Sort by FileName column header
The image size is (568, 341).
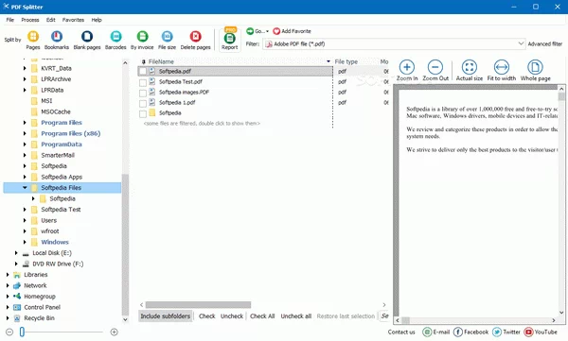(x=161, y=61)
